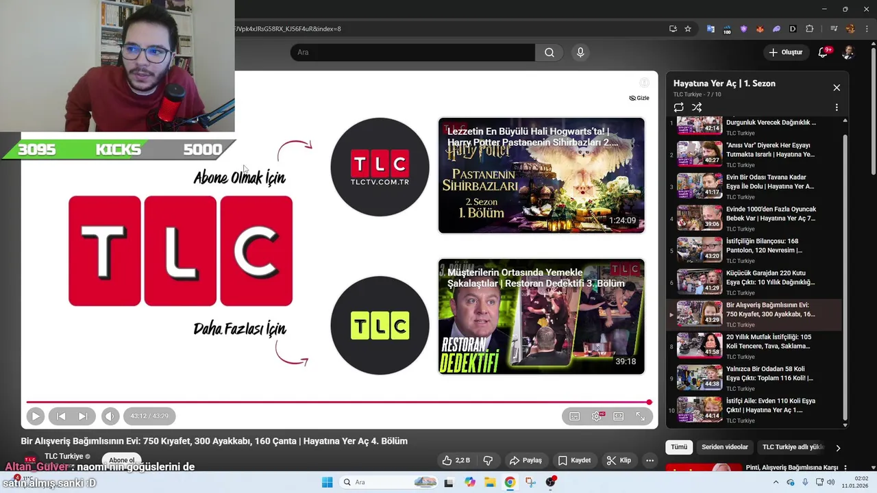The height and width of the screenshot is (493, 877).
Task: Focus the YouTube search field
Action: coord(412,53)
